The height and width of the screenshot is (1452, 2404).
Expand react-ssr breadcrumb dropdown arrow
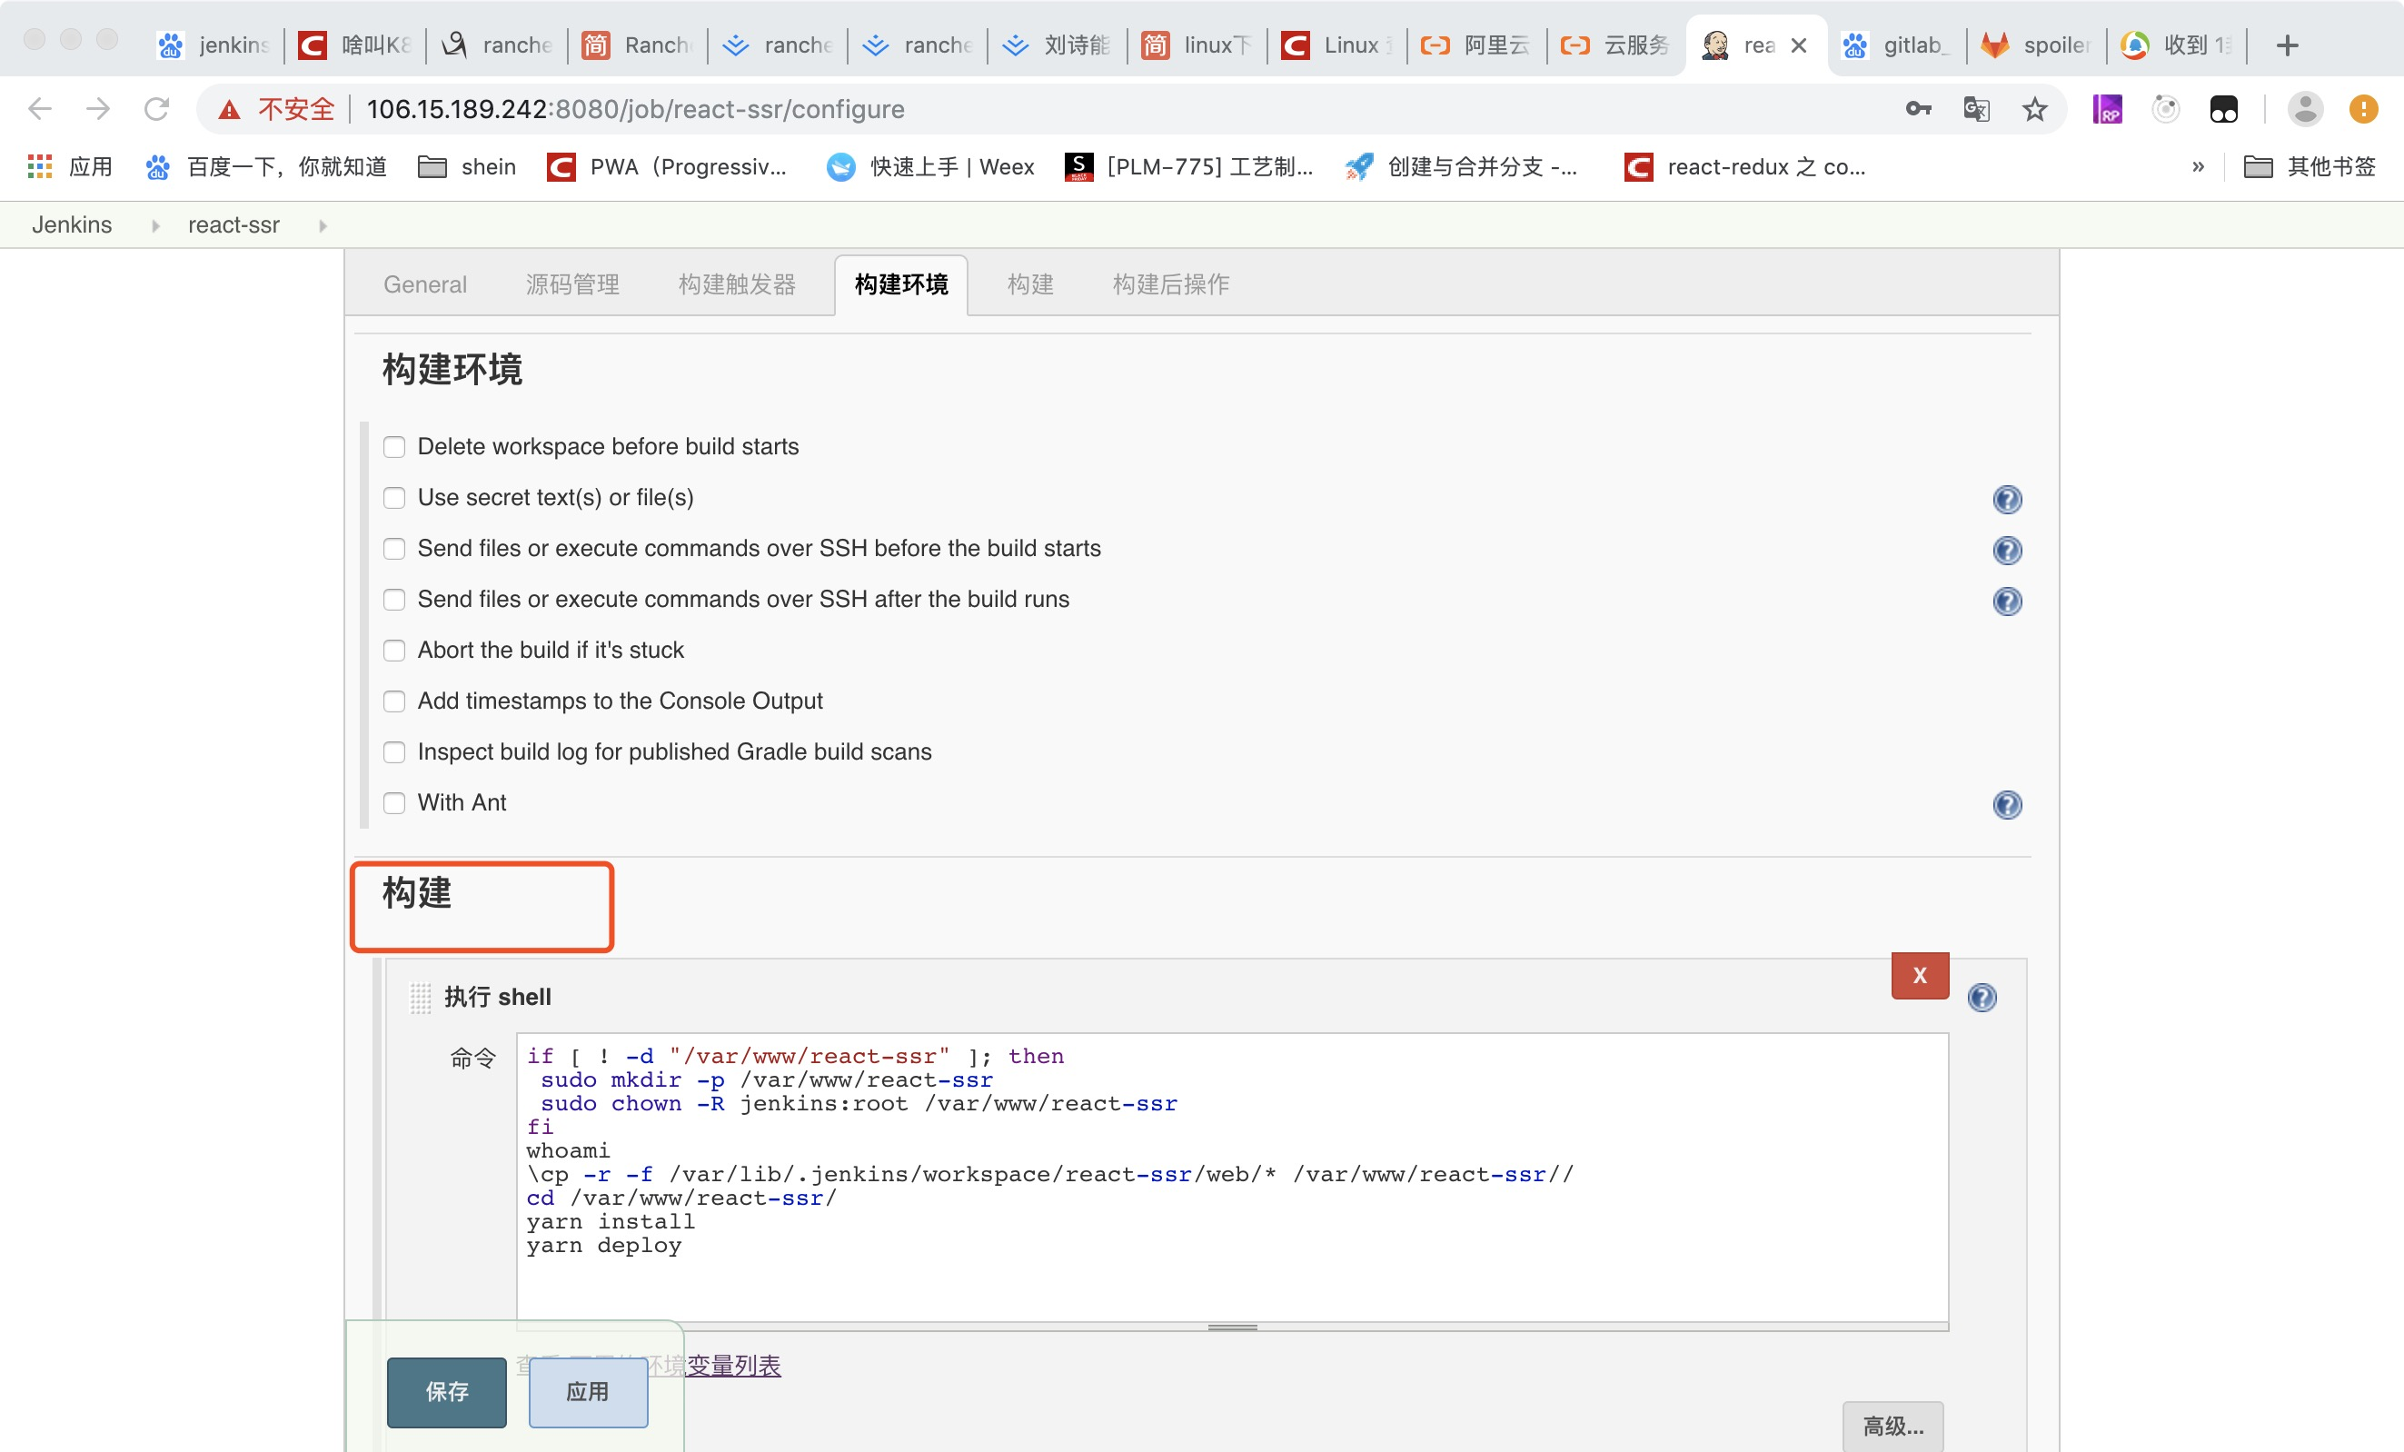323,225
